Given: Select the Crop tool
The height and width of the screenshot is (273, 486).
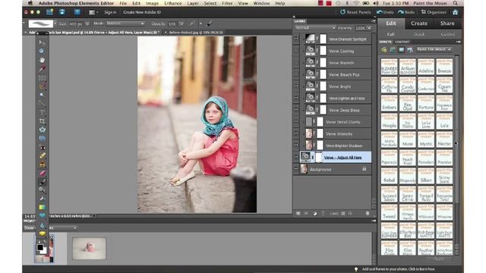Looking at the screenshot, I should pyautogui.click(x=42, y=121).
